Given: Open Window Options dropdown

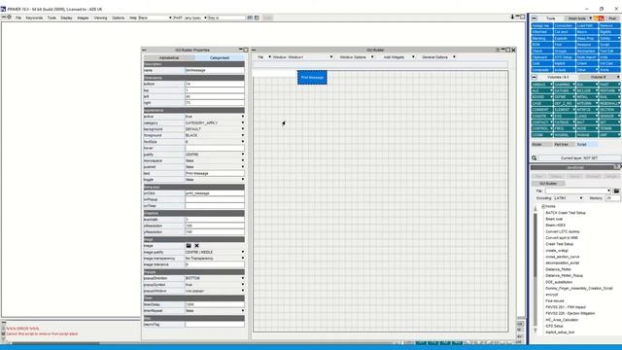Looking at the screenshot, I should 356,57.
